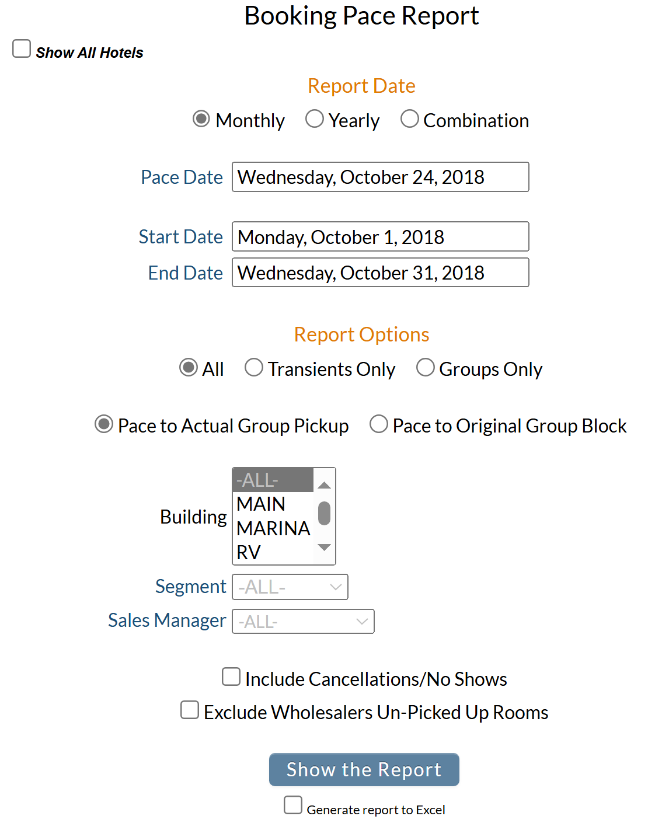
Task: Enable Generate report to Excel
Action: (293, 804)
